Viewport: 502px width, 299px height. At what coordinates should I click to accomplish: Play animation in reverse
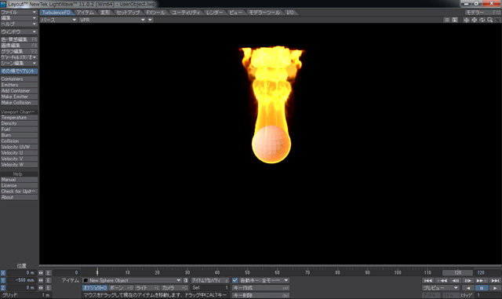tap(468, 288)
